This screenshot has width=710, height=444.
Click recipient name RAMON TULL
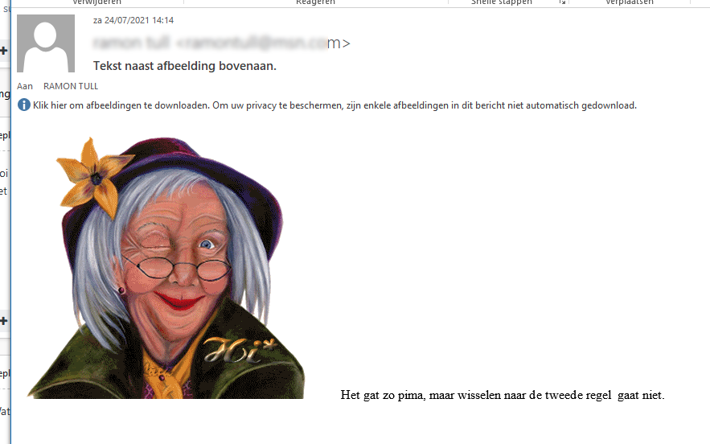(x=71, y=86)
